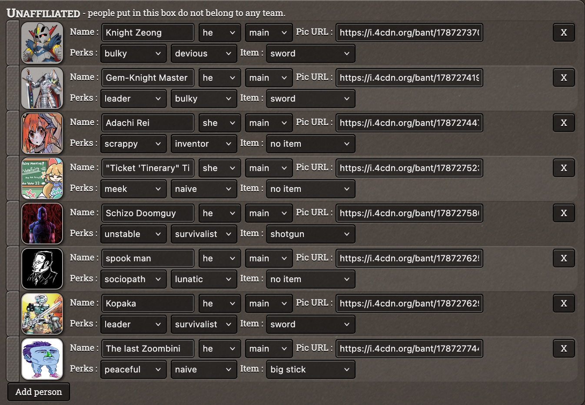The image size is (585, 405).
Task: Open Gem-Knight Master's bulky perk dropdown
Action: coord(204,99)
